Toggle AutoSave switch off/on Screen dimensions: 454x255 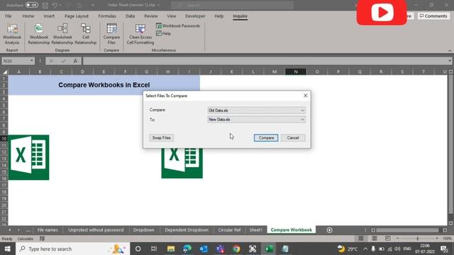point(31,5)
